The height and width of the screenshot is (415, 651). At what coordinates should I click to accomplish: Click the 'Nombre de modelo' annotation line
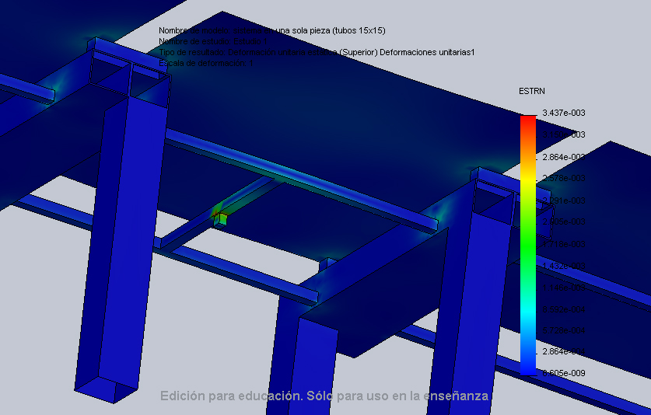[x=271, y=31]
